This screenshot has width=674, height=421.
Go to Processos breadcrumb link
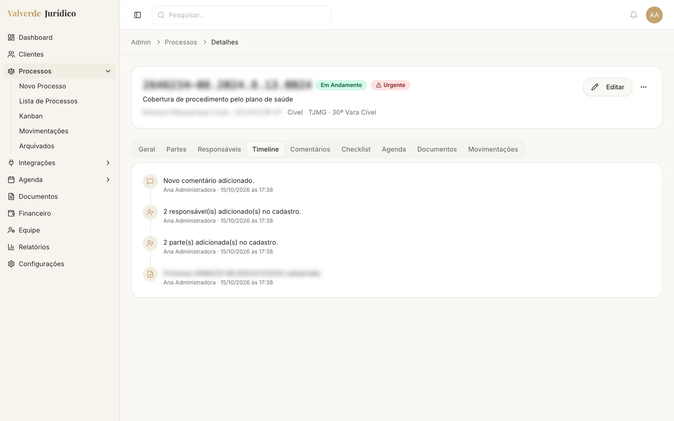181,42
